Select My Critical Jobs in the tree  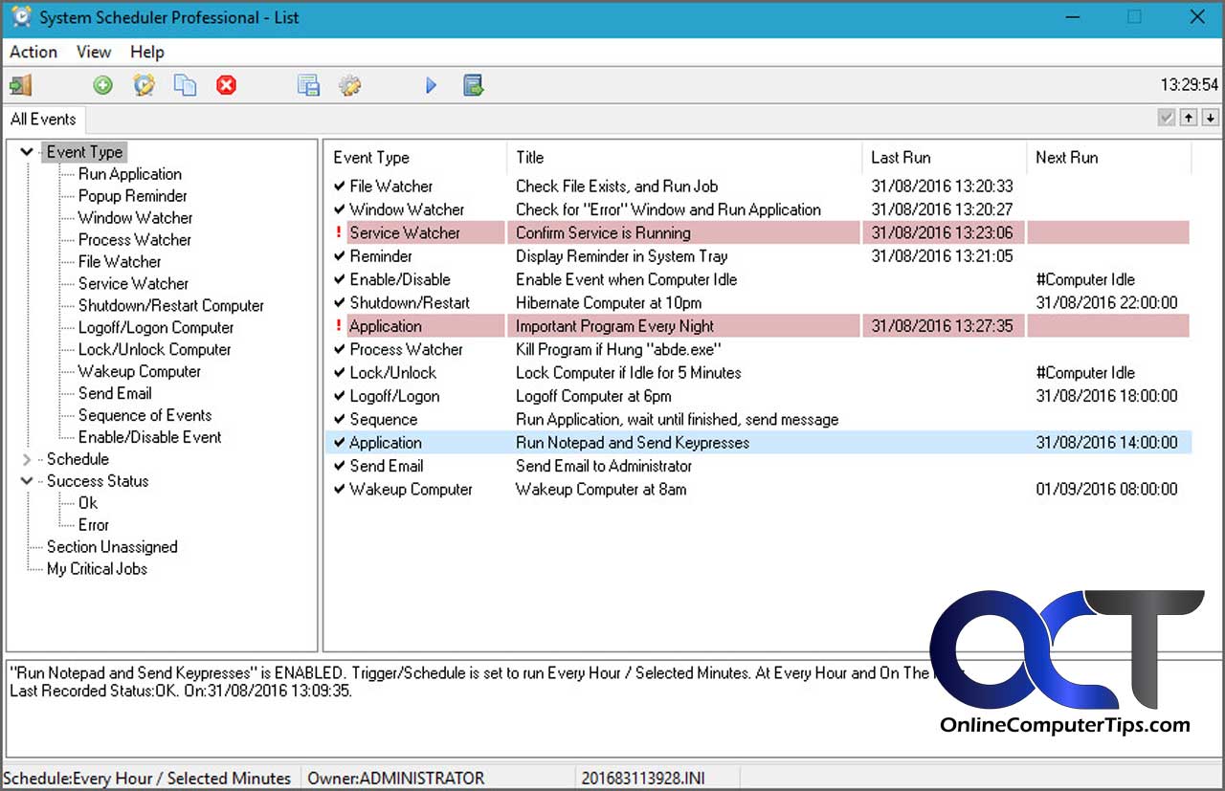97,569
